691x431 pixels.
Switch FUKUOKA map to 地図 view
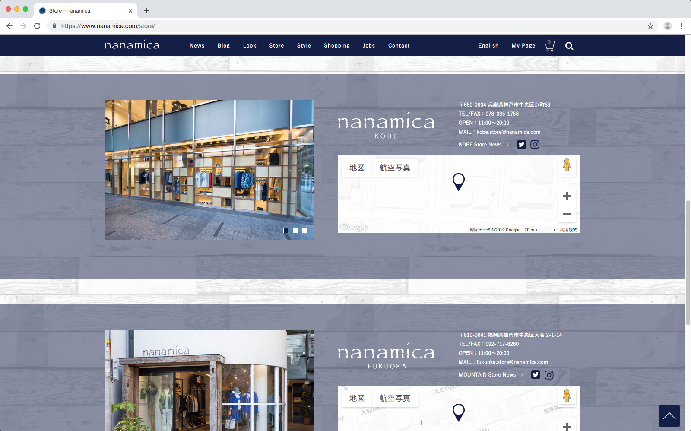pyautogui.click(x=357, y=398)
